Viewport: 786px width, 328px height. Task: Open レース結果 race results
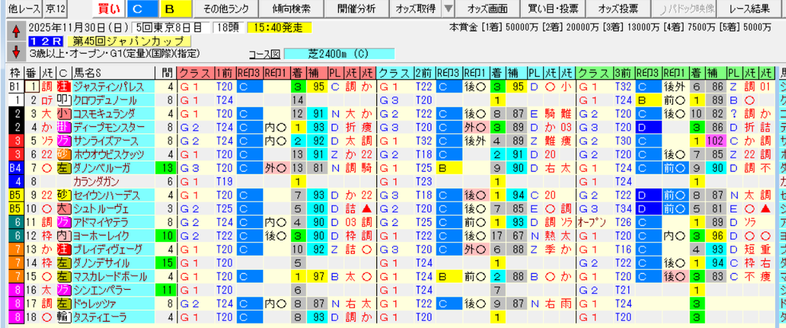pos(749,8)
